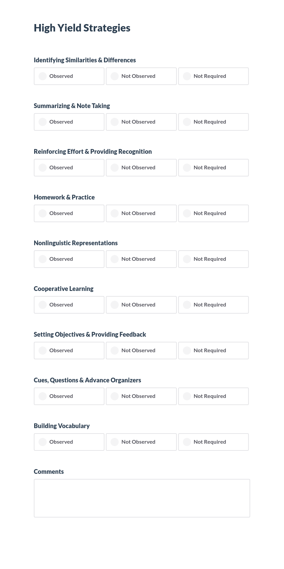Image resolution: width=284 pixels, height=569 pixels.
Task: Select Not Observed for Nonlinguistic Representations
Action: pos(141,259)
